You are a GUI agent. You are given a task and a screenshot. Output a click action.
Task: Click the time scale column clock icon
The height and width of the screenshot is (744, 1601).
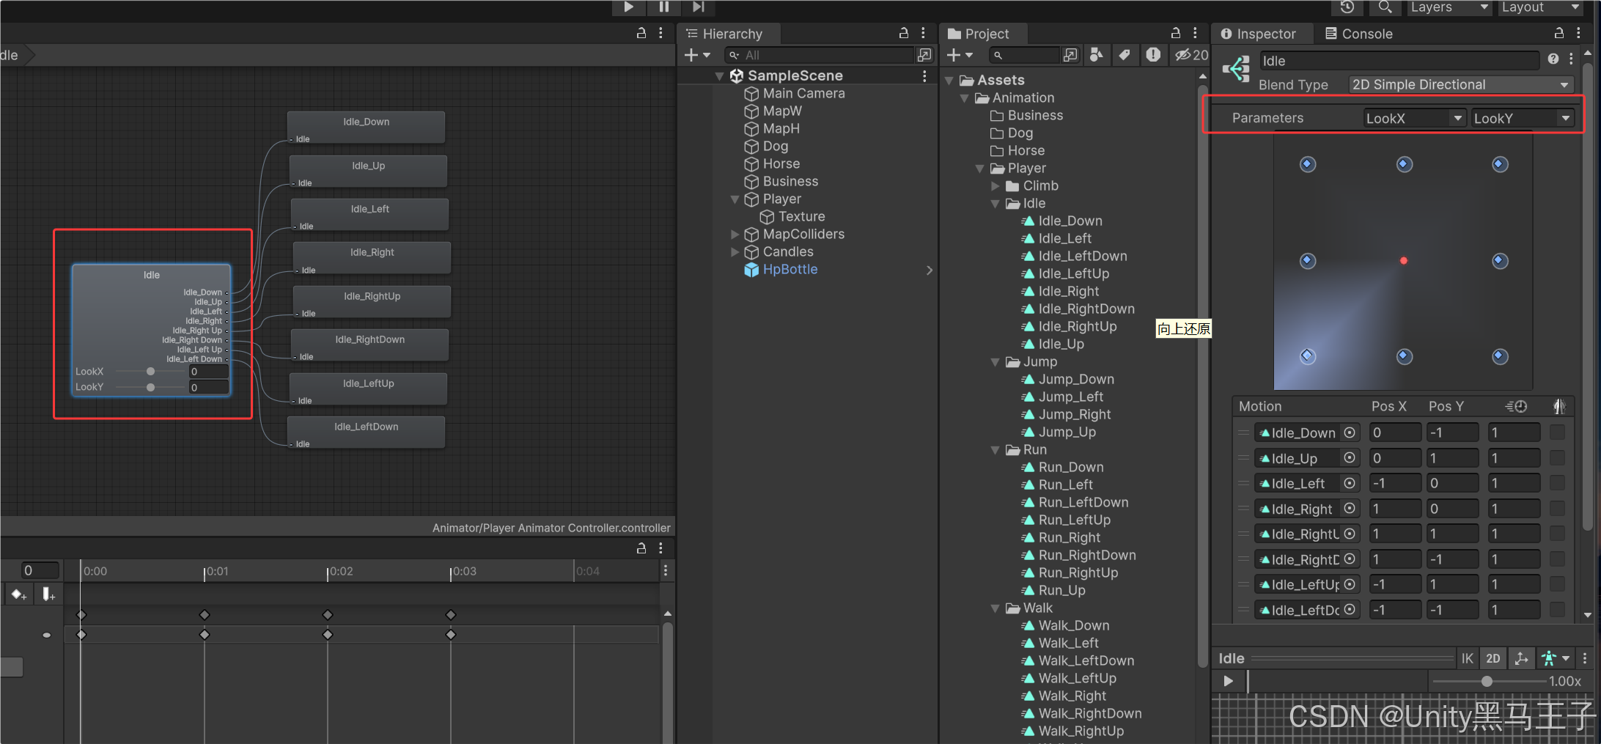pyautogui.click(x=1516, y=406)
